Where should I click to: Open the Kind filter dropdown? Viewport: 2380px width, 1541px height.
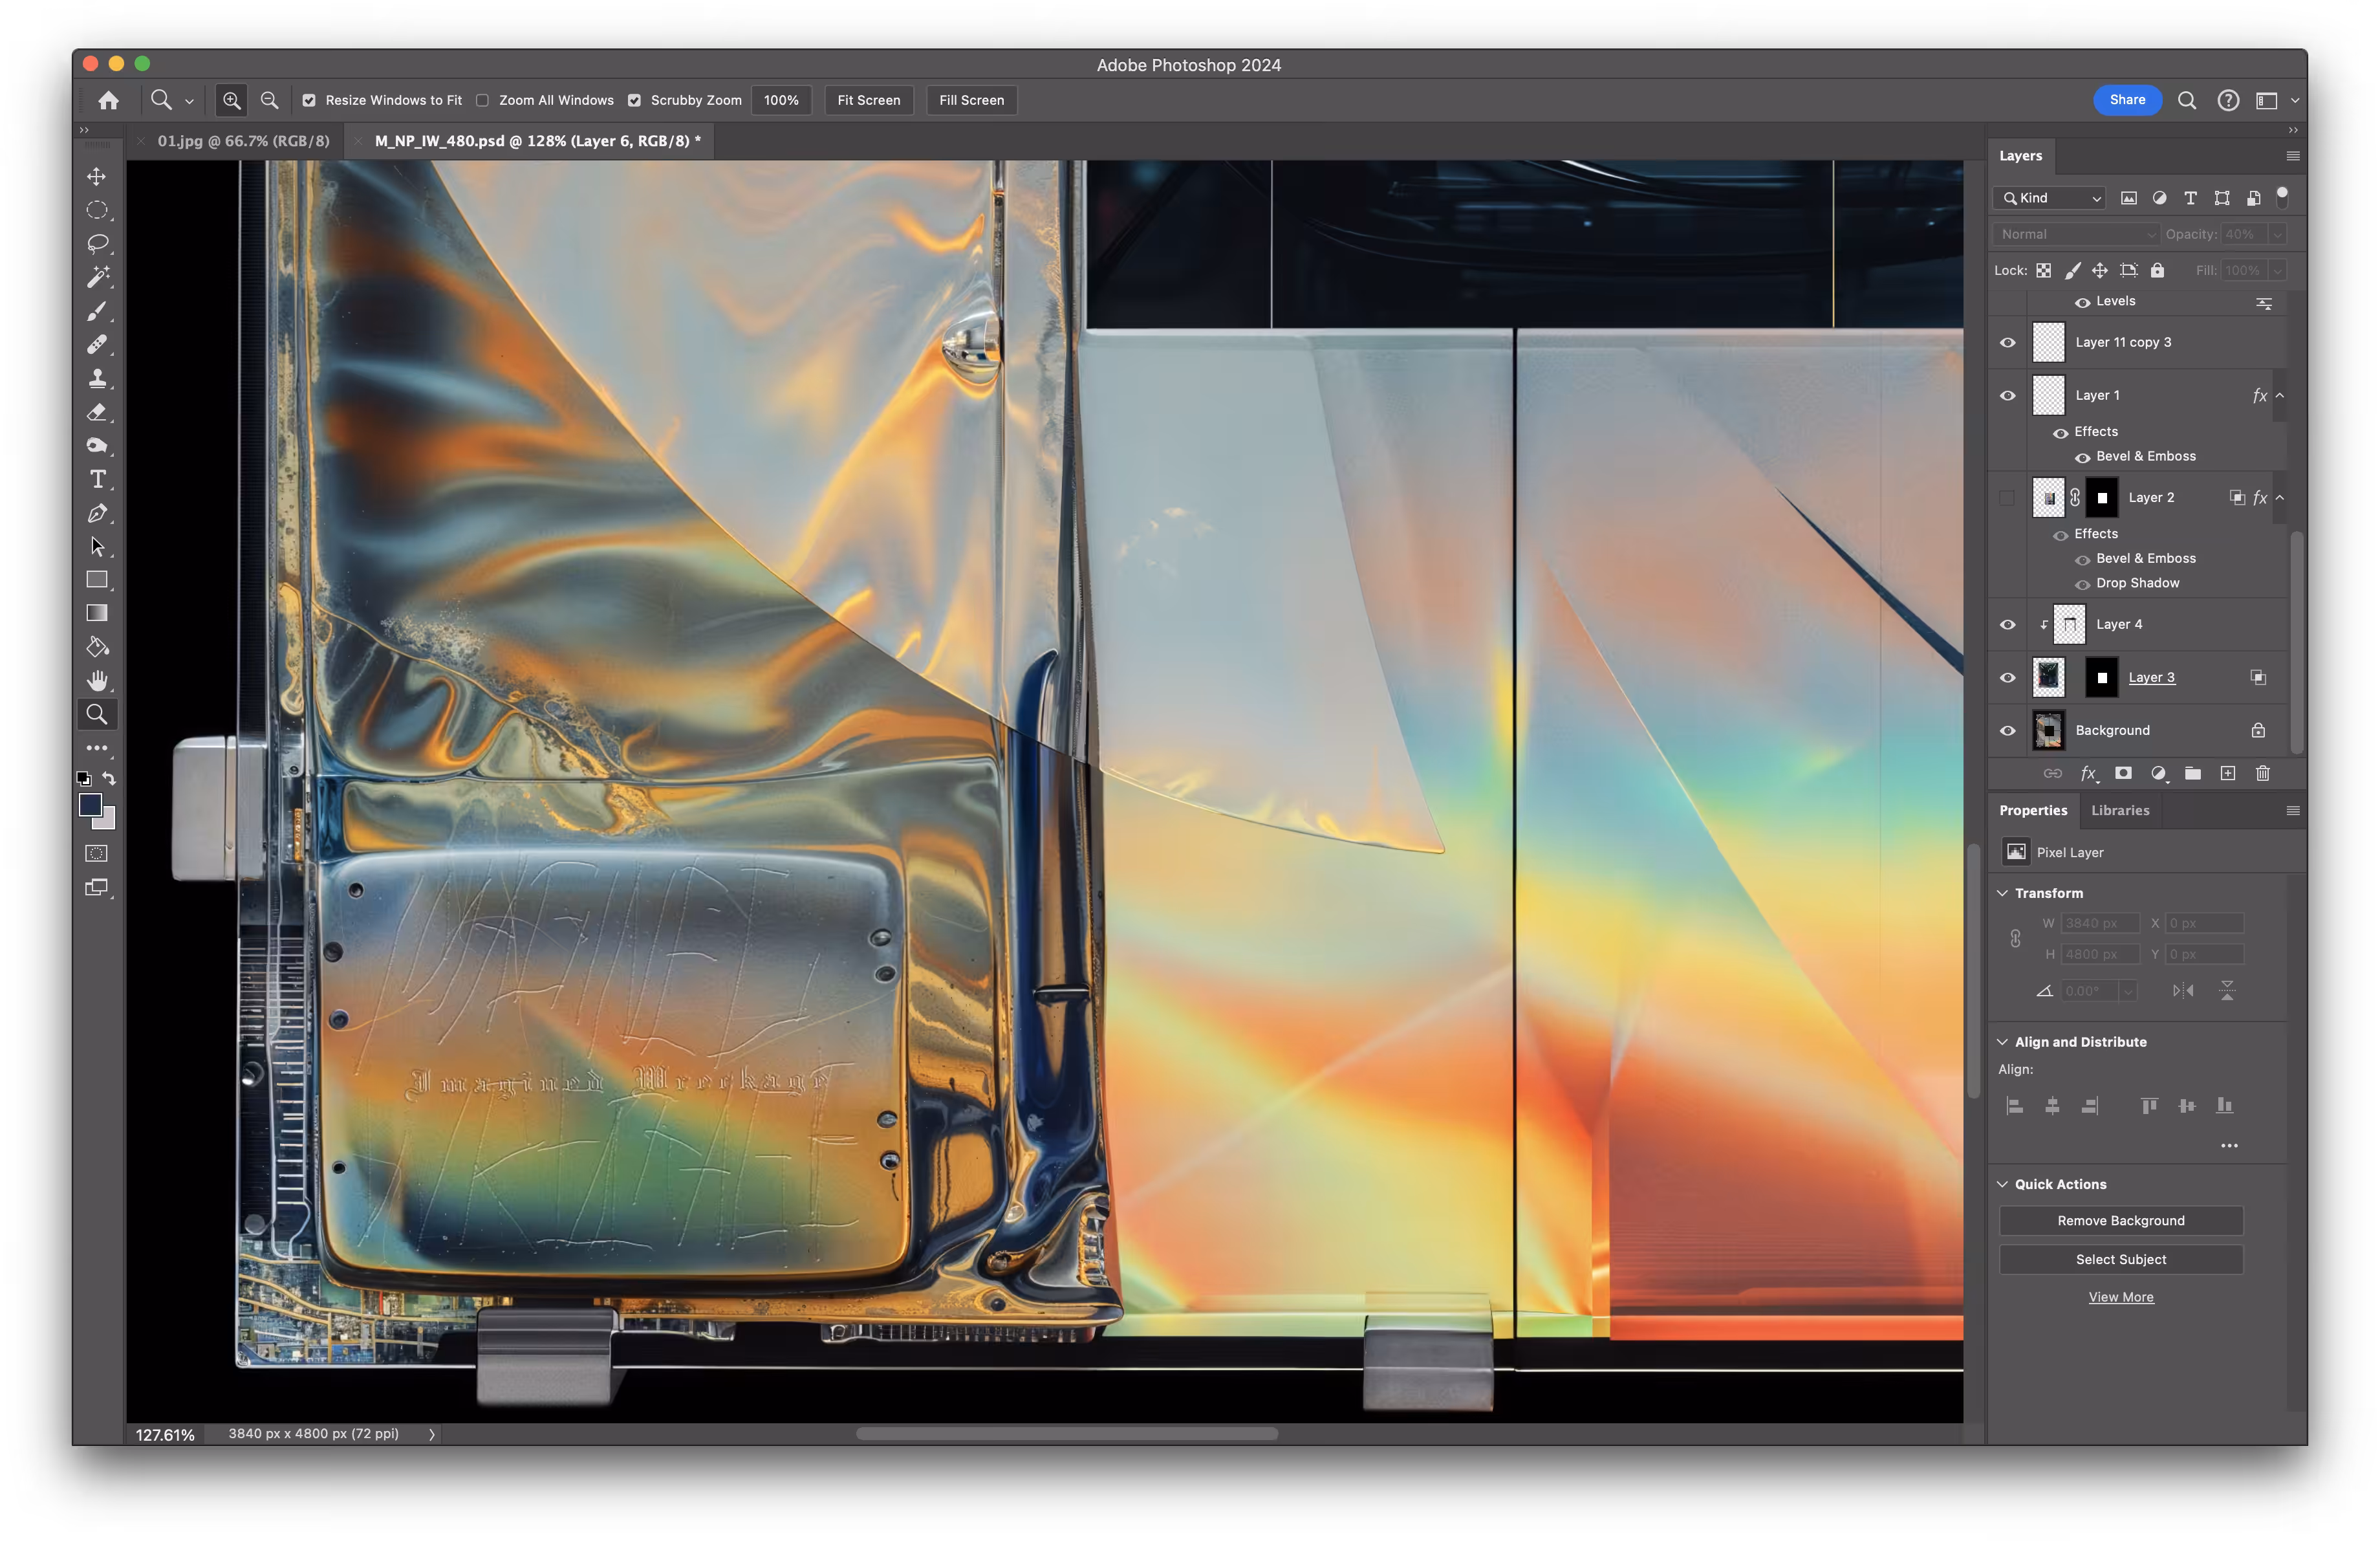(2049, 198)
